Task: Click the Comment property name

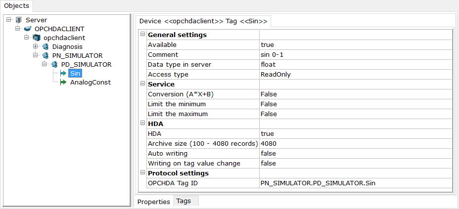Action: click(x=163, y=55)
